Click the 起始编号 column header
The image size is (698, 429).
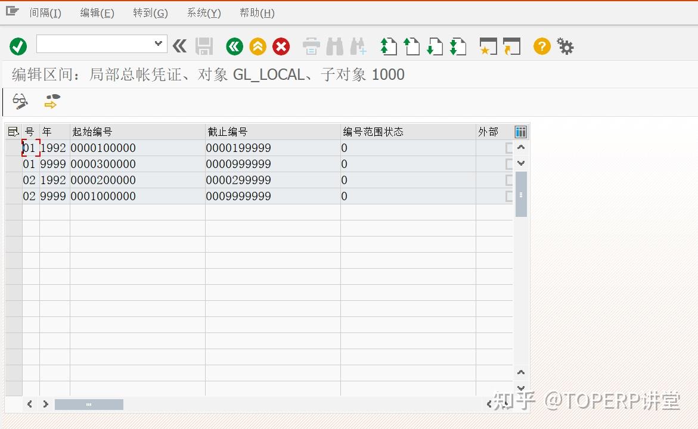(138, 132)
